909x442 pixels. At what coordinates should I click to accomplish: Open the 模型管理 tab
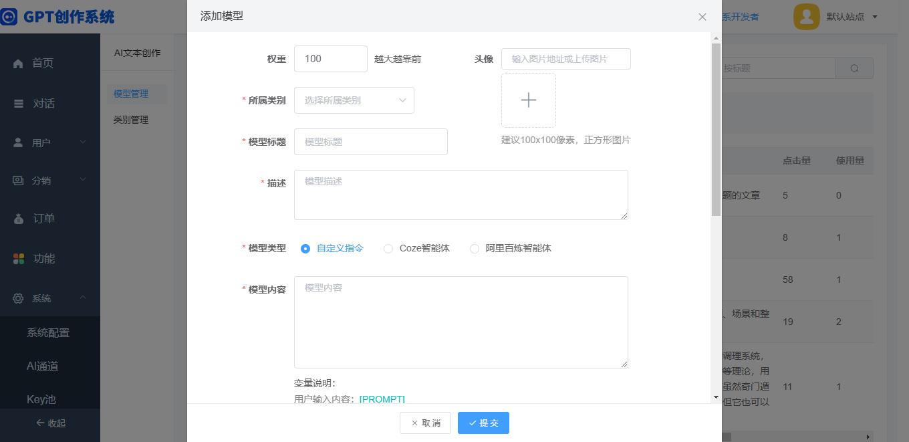tap(131, 94)
